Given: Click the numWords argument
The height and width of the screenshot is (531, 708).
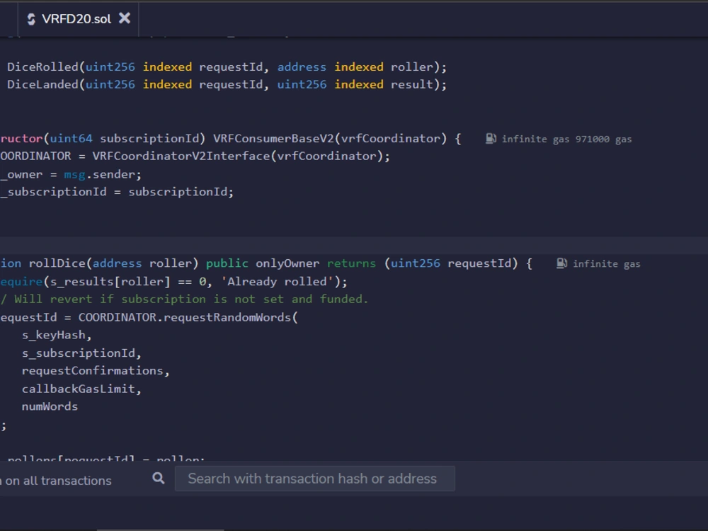Looking at the screenshot, I should tap(50, 406).
